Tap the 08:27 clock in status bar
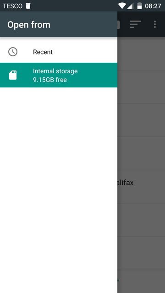165x293 pixels. (153, 6)
